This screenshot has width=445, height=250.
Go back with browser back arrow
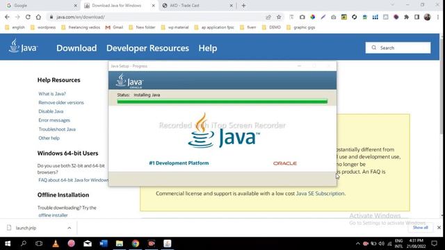[x=7, y=17]
